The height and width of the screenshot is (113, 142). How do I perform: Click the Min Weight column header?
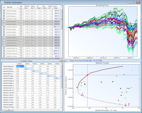(39, 7)
